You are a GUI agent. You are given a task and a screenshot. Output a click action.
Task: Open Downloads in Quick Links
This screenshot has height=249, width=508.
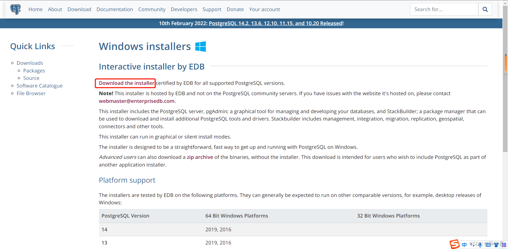30,63
